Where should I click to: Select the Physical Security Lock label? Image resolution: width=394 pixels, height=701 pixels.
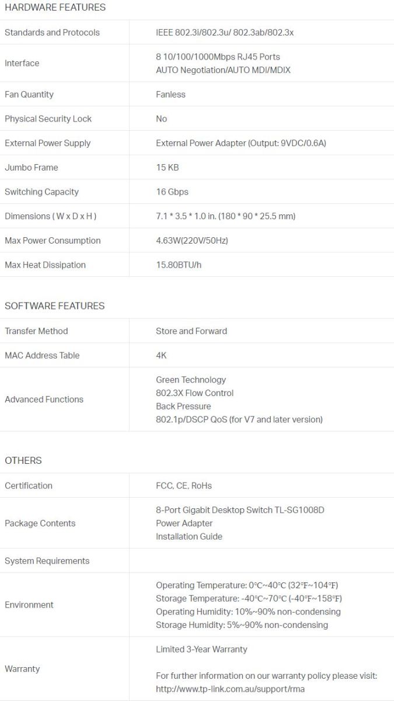[x=48, y=119]
